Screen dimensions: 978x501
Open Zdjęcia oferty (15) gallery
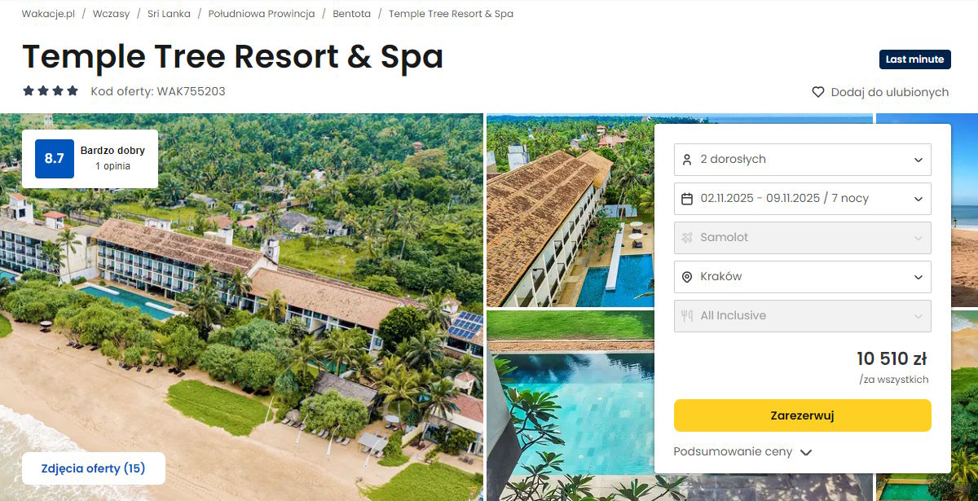(93, 468)
